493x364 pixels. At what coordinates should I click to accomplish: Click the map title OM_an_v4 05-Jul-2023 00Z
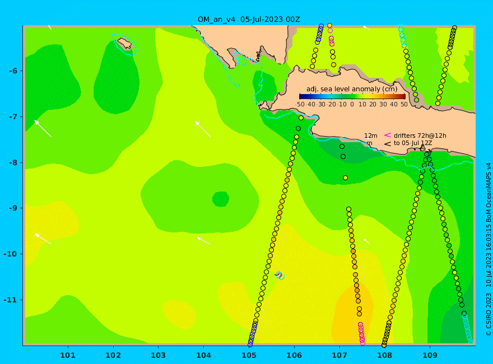pyautogui.click(x=249, y=20)
